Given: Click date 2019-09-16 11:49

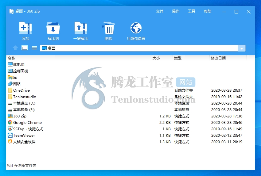Looking at the screenshot, I should [227, 129].
